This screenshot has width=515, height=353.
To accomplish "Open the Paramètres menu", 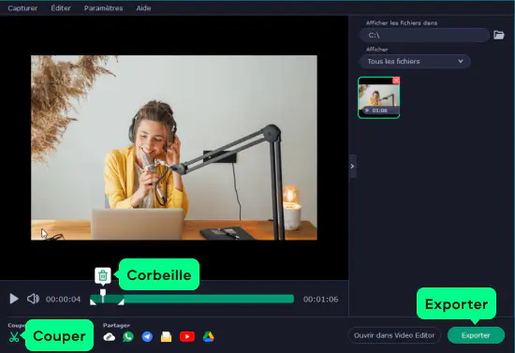I will [x=103, y=8].
